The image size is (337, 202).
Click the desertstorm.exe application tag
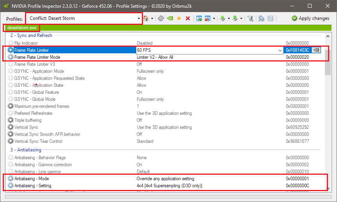22,28
